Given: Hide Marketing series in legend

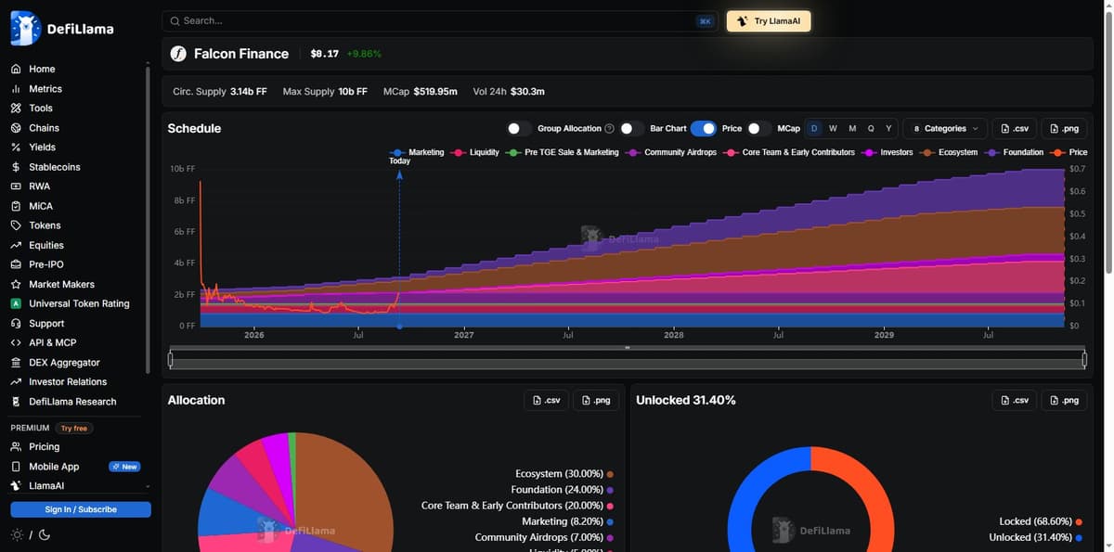Looking at the screenshot, I should coord(416,152).
